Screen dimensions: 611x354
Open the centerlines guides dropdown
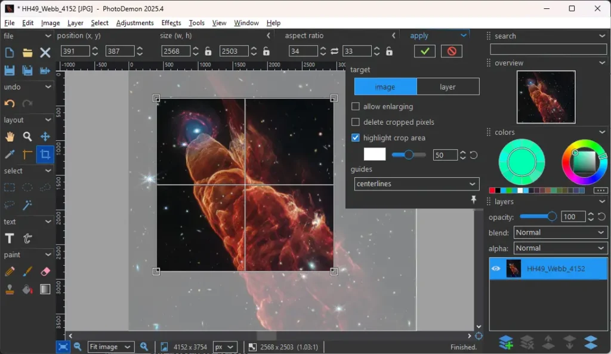[x=416, y=184]
